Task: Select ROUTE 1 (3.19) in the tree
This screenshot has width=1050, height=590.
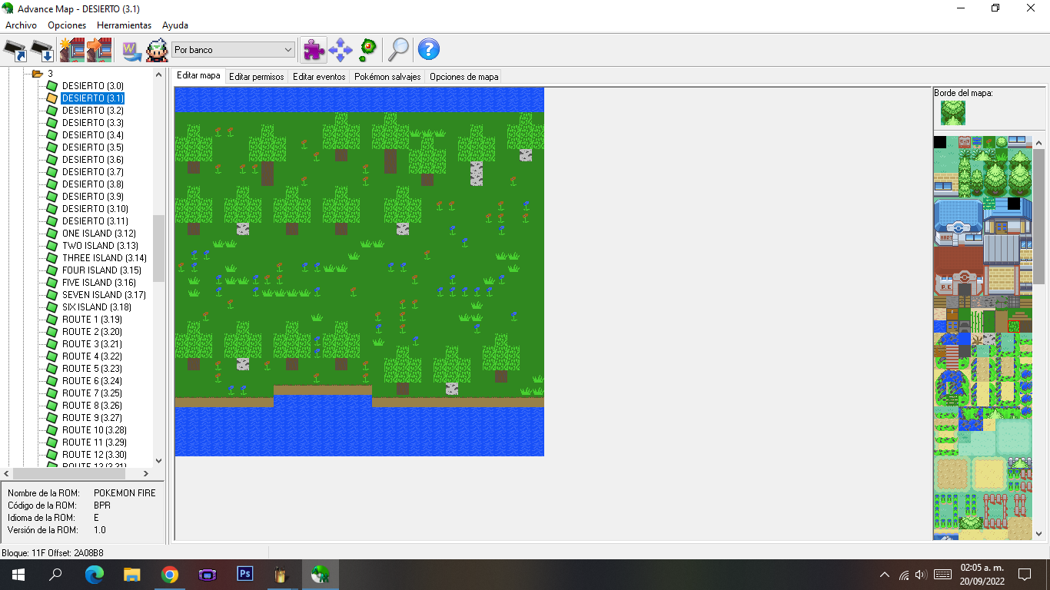Action: click(x=91, y=320)
